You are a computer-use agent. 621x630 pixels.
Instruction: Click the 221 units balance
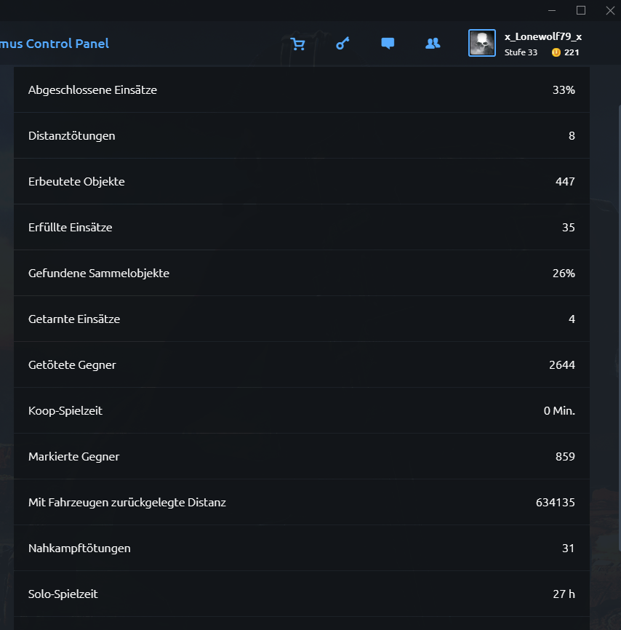click(x=572, y=52)
